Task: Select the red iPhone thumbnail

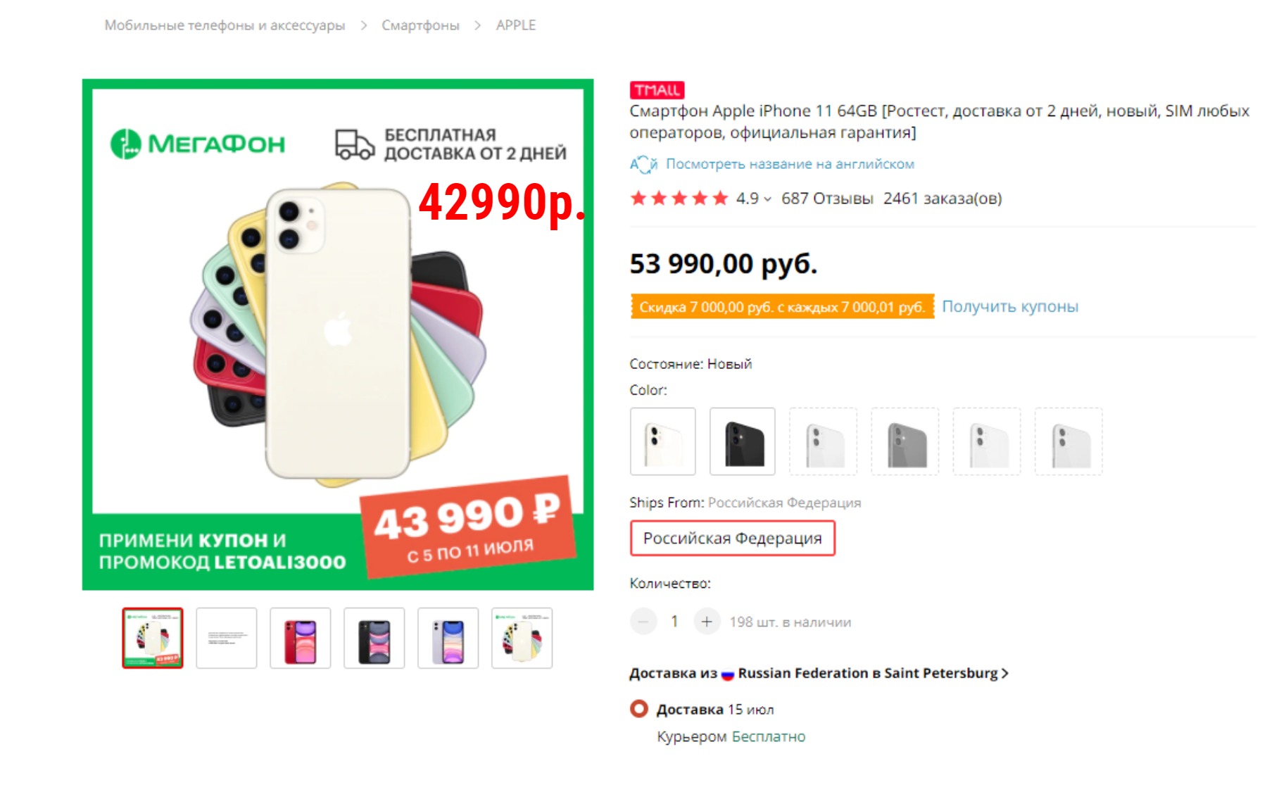Action: point(301,639)
